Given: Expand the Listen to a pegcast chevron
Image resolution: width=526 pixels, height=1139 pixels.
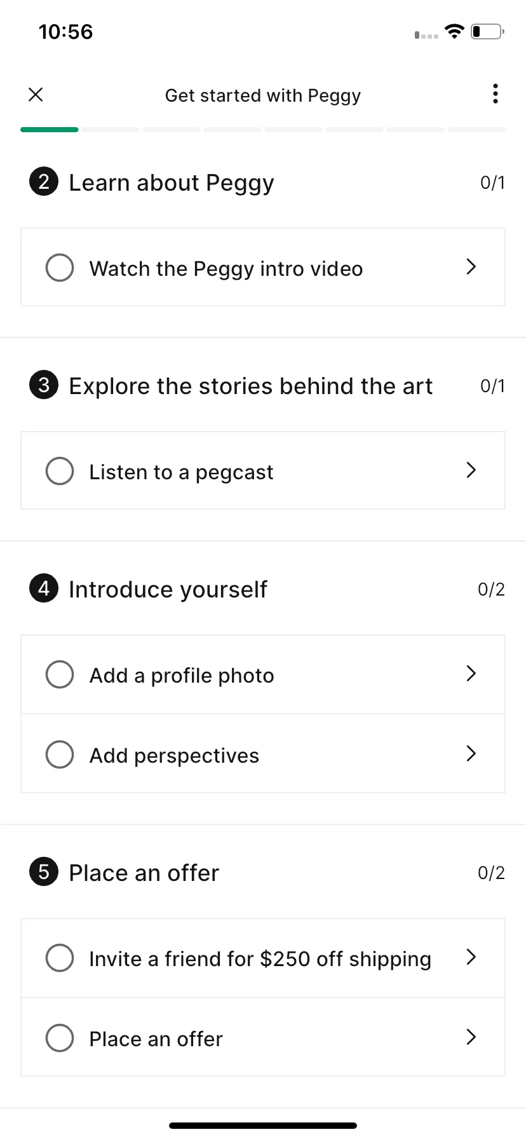Looking at the screenshot, I should pos(471,470).
